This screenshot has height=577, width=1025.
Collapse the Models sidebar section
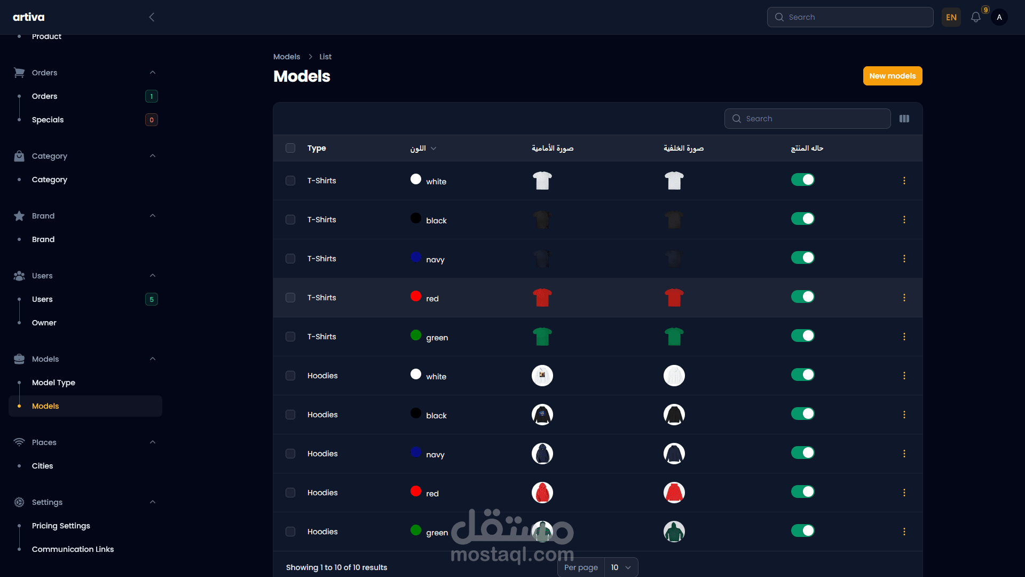(x=153, y=358)
